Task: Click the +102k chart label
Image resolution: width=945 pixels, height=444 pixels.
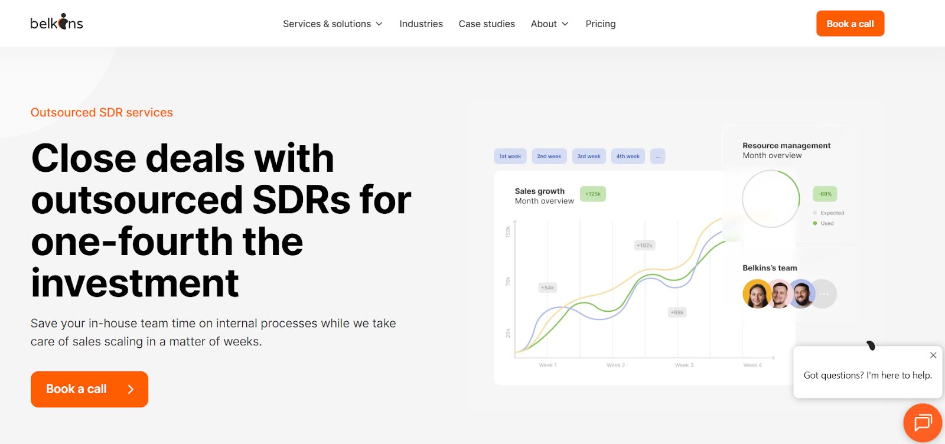Action: click(x=644, y=245)
